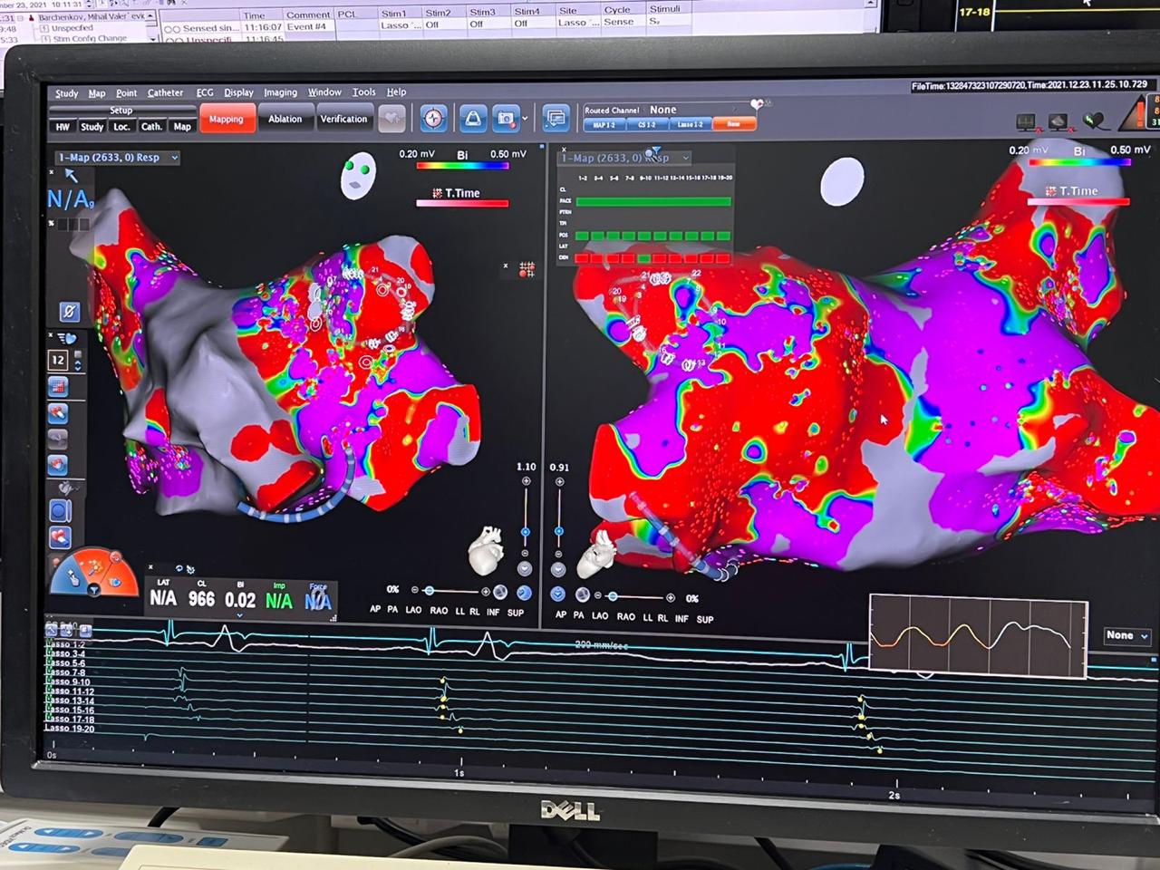Toggle the CS 1-2 routed channel
The height and width of the screenshot is (870, 1160).
tap(646, 124)
